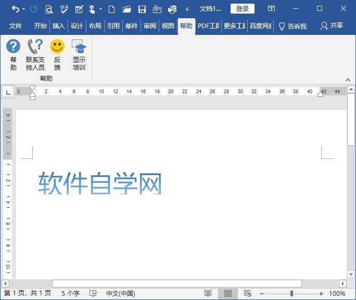Switch to Read Mode view icon
The height and width of the screenshot is (300, 356).
pos(208,293)
